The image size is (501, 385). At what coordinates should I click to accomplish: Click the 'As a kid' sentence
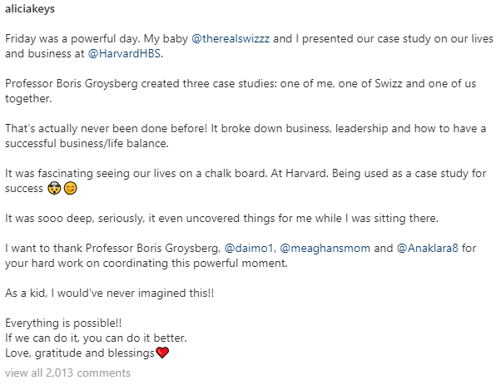pos(109,293)
